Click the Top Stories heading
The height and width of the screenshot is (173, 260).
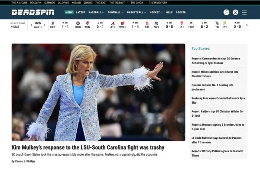[x=201, y=49]
